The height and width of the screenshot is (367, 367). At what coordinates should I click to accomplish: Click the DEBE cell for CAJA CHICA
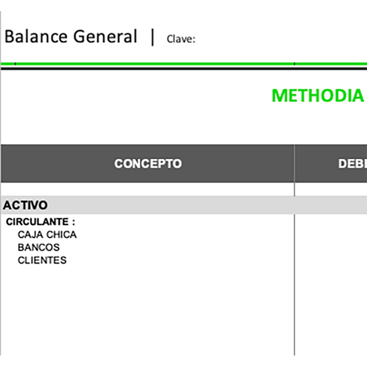[330, 235]
